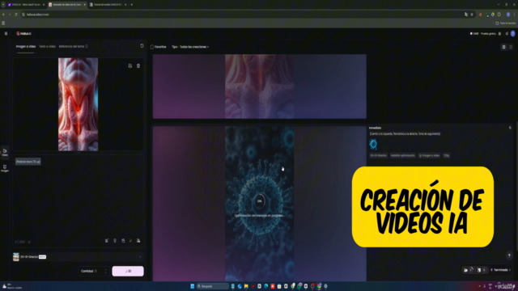The image size is (518, 291).
Task: Click the magic wand icon in prompt toolbar
Action: point(130,241)
